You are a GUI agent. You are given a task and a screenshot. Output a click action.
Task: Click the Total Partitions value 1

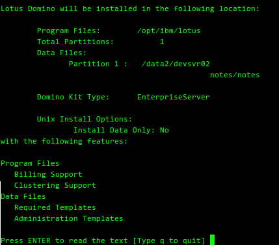pos(162,42)
